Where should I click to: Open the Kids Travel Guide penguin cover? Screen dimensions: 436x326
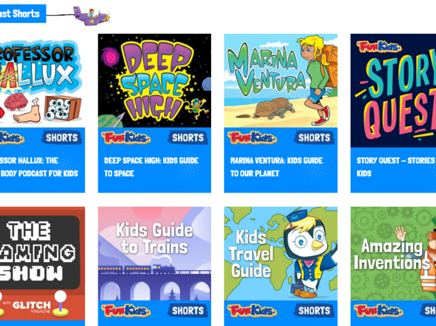pyautogui.click(x=281, y=254)
